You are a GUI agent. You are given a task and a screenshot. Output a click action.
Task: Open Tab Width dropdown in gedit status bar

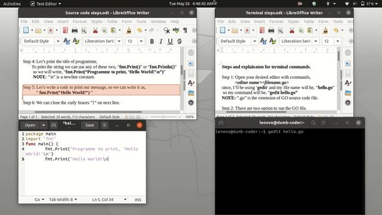(63, 199)
